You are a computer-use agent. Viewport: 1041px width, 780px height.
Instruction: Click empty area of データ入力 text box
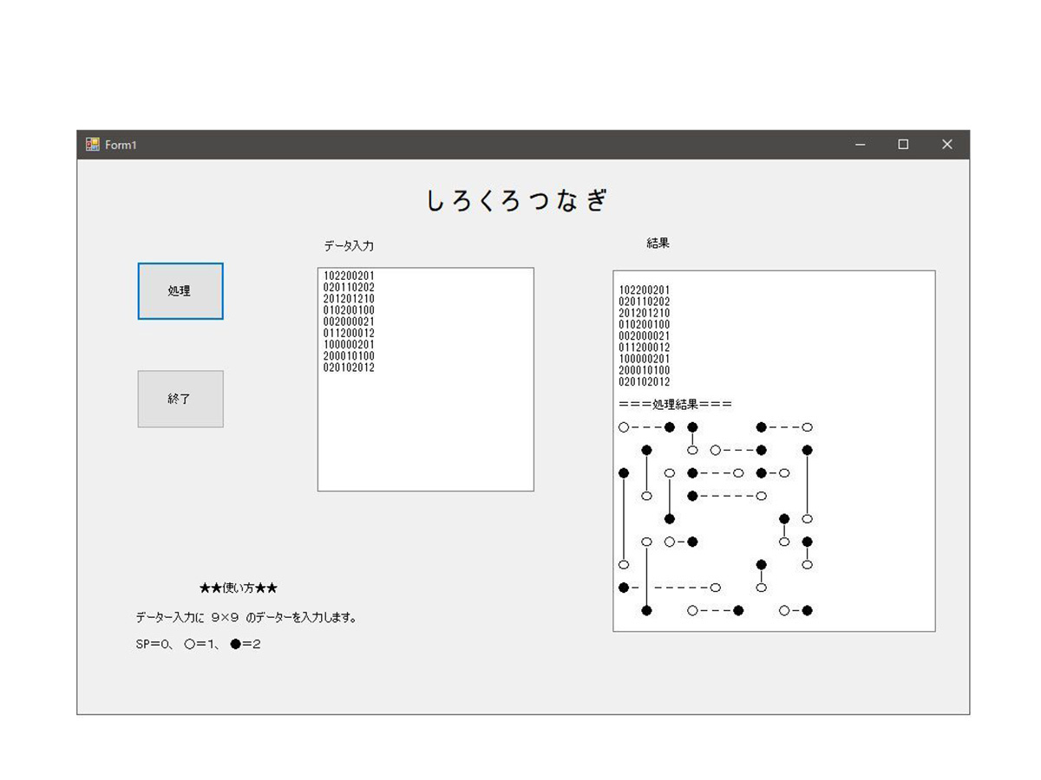pos(425,433)
